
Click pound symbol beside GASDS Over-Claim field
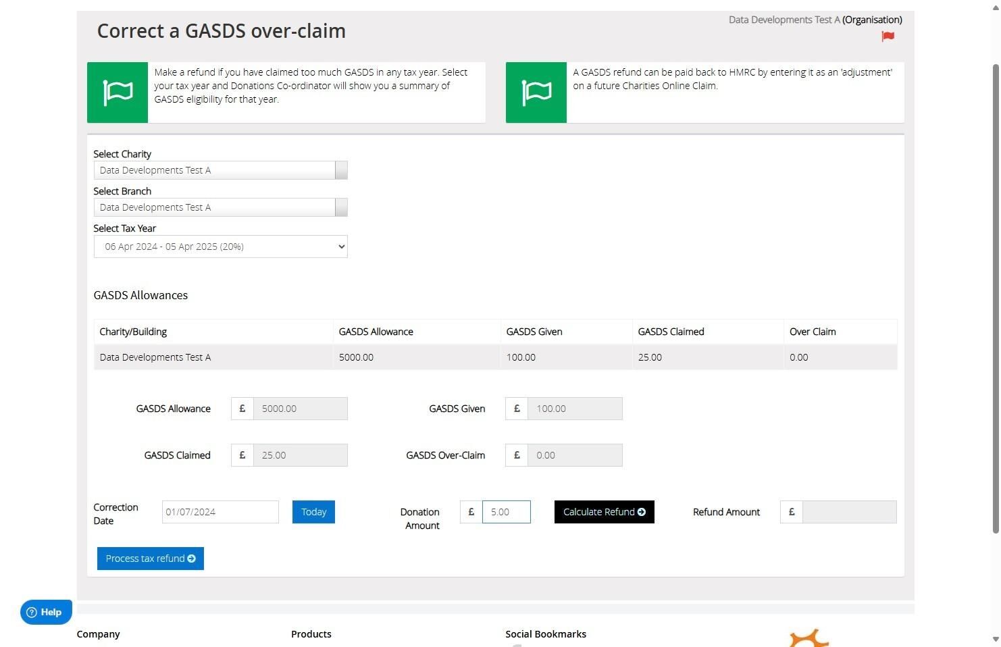(517, 455)
